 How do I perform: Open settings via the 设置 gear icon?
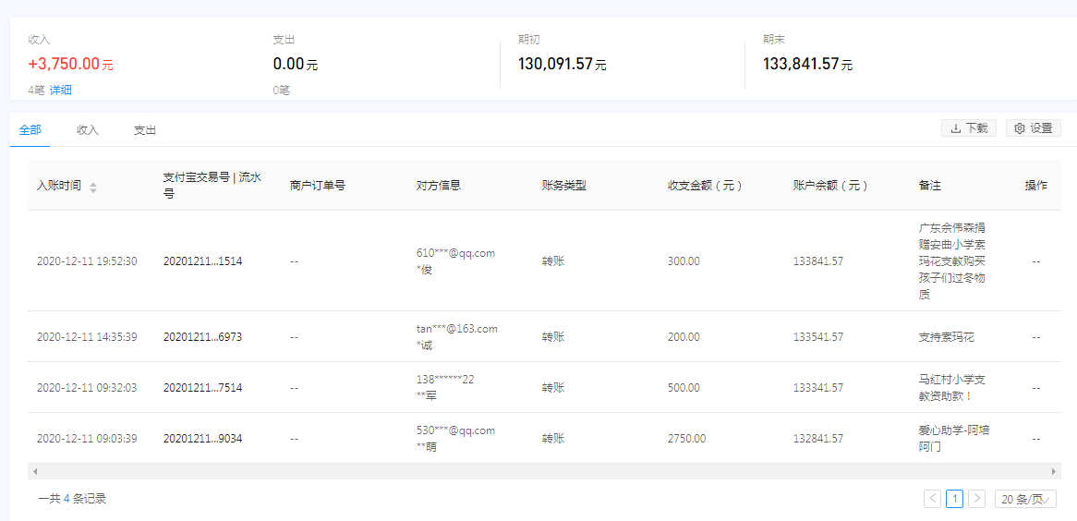pyautogui.click(x=1020, y=128)
